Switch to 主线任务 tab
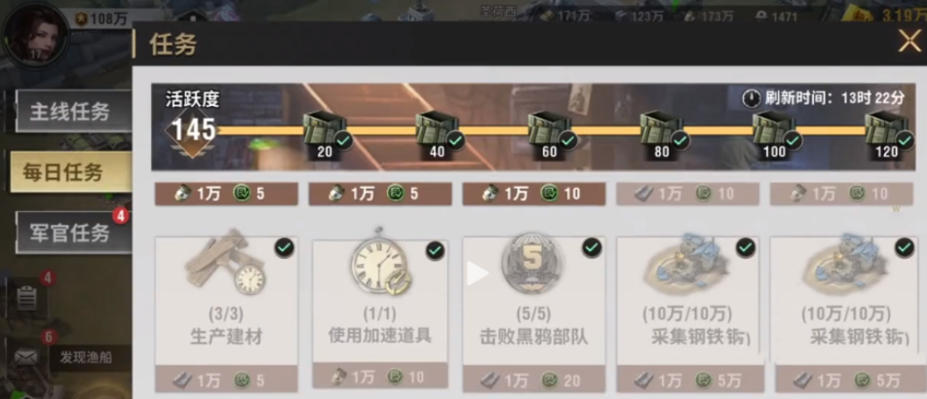 point(73,111)
